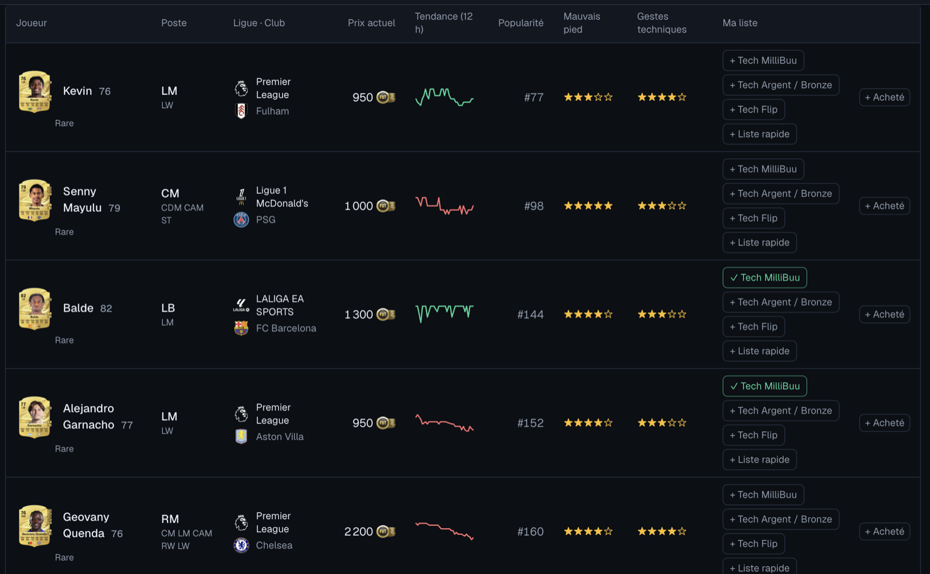Image resolution: width=930 pixels, height=574 pixels.
Task: Remove Alejandro Garnacho from Tech MilliBuu list
Action: (764, 386)
